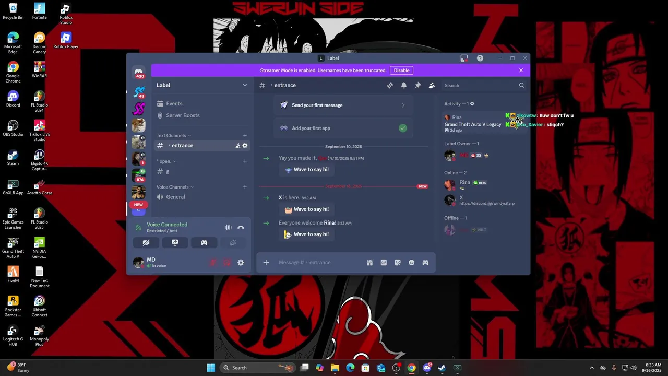Start an activity with the controller button
The width and height of the screenshot is (668, 376).
coord(204,243)
